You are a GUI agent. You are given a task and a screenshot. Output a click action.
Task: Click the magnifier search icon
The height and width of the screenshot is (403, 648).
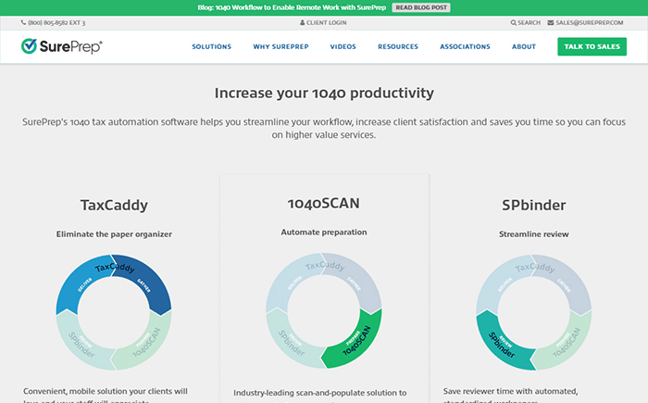click(513, 23)
